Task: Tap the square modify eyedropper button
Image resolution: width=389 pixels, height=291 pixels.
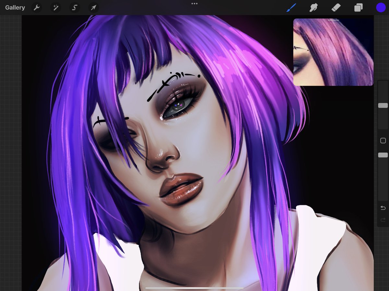Action: (x=383, y=140)
